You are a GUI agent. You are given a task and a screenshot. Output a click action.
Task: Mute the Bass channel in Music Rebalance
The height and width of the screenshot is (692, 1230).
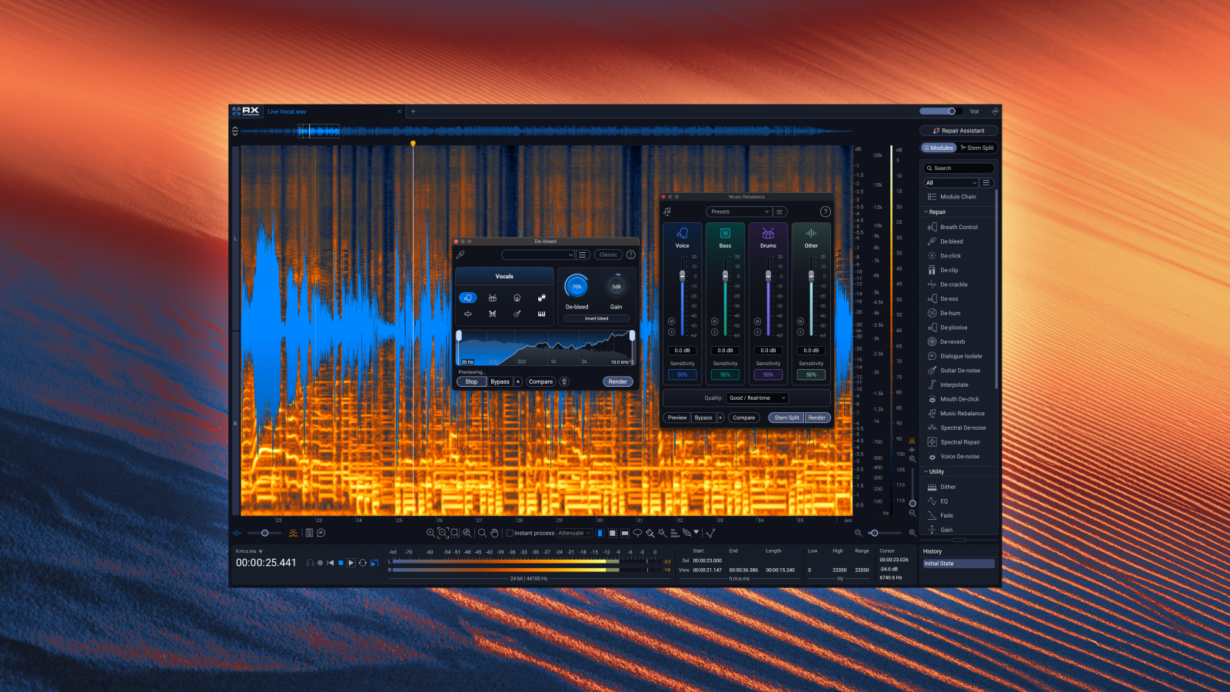click(714, 321)
